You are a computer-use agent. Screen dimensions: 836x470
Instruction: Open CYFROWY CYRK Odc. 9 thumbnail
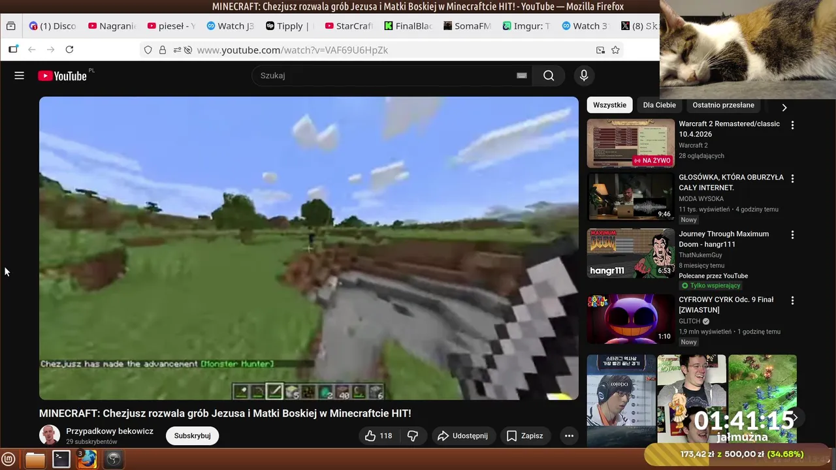630,319
